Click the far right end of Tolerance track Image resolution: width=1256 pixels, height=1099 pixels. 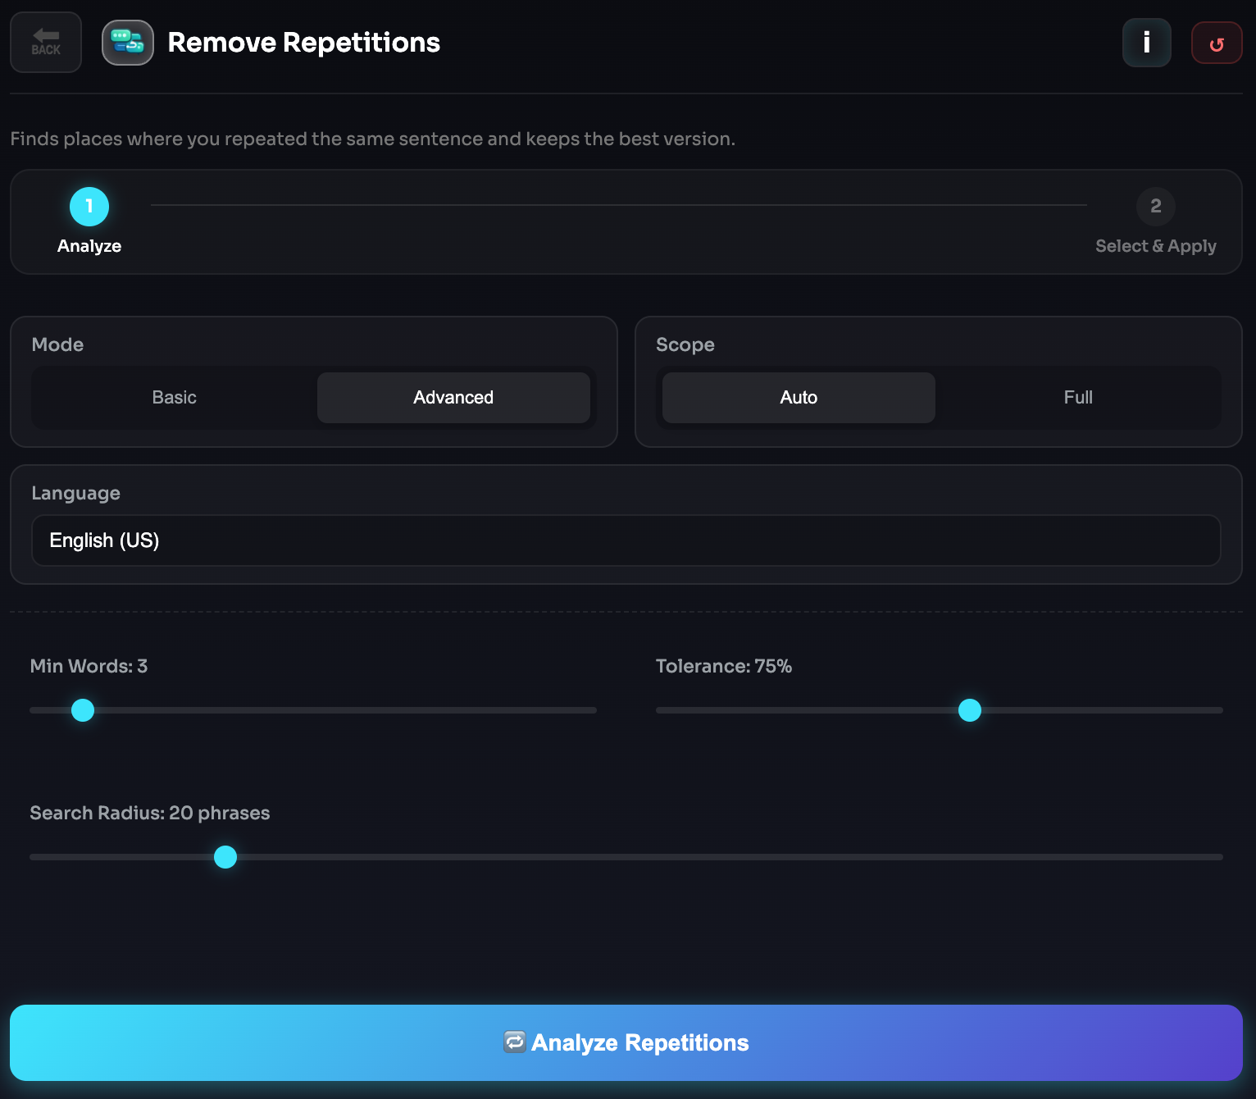[x=1218, y=710]
